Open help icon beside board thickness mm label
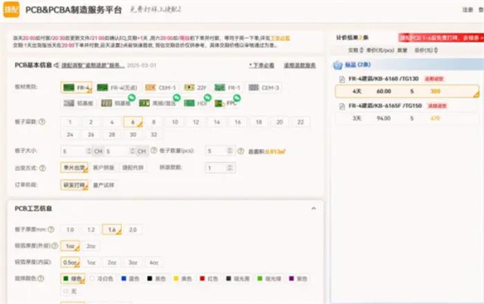Screen dimensions: 484x304 [x=51, y=229]
